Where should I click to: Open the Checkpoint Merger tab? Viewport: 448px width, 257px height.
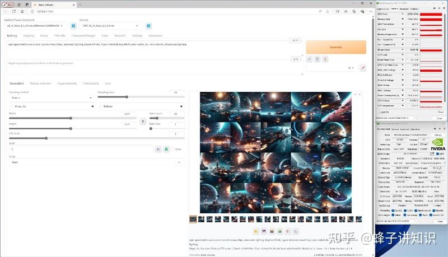pos(83,36)
